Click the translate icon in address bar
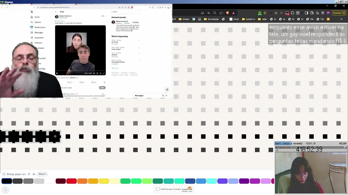This screenshot has height=195, width=348. point(209,13)
